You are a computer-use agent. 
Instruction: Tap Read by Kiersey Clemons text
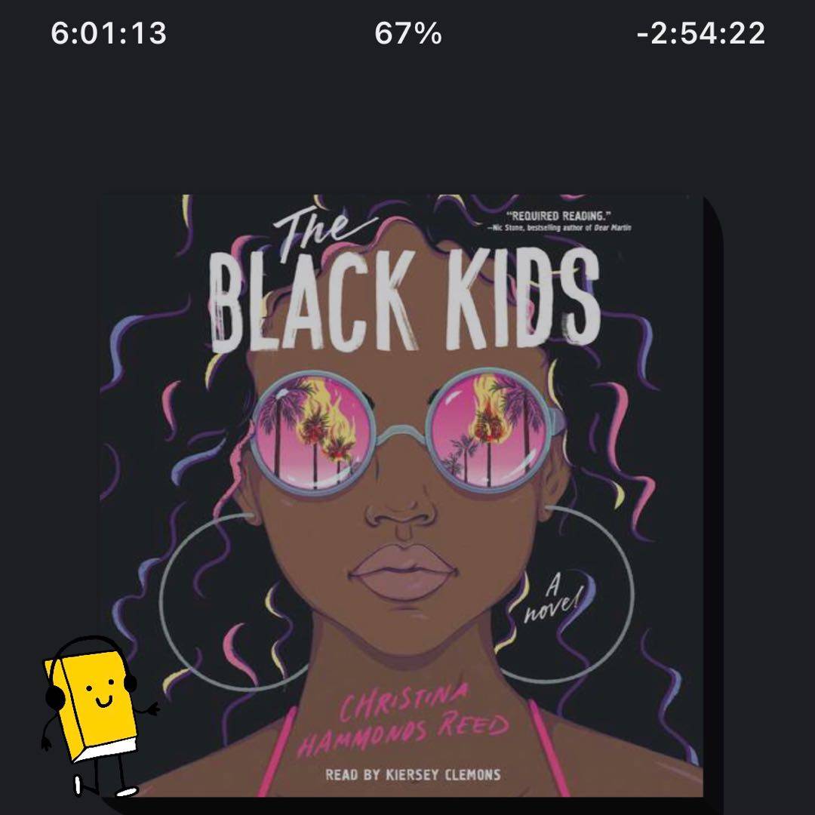[x=414, y=775]
